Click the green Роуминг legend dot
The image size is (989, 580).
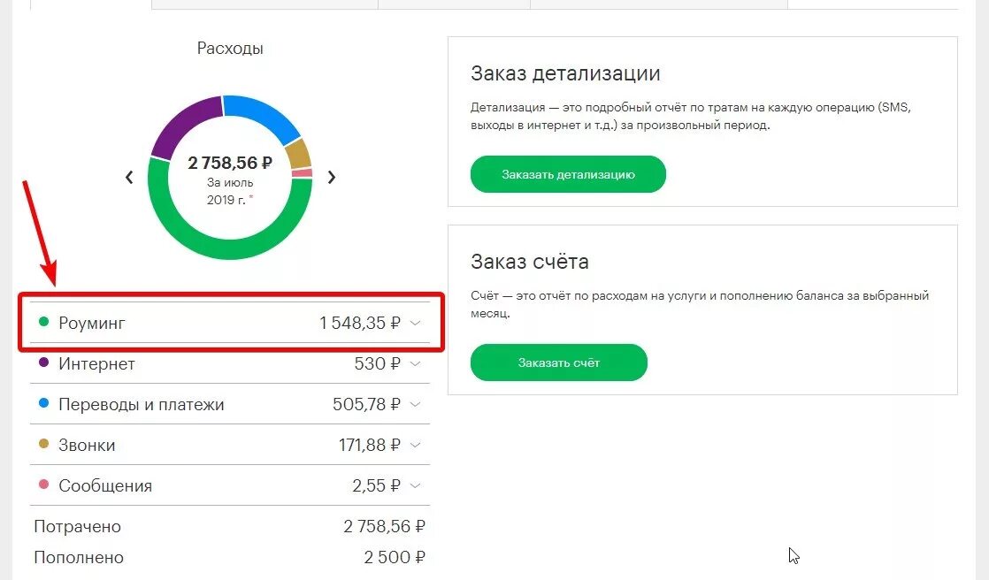[43, 323]
